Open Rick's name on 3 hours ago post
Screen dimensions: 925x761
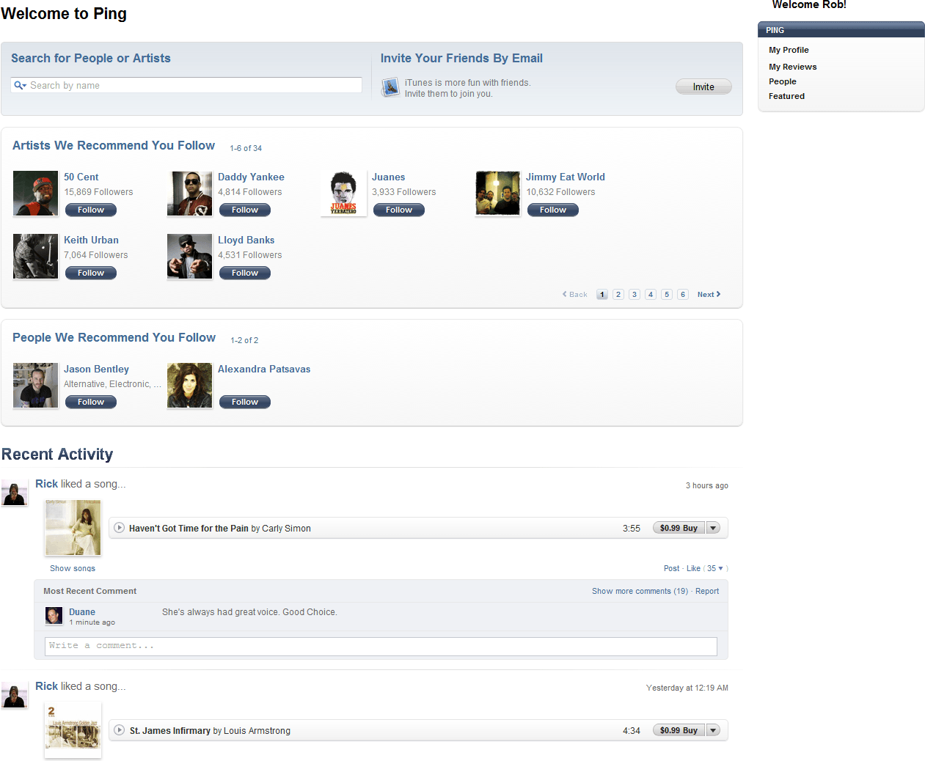[x=46, y=484]
